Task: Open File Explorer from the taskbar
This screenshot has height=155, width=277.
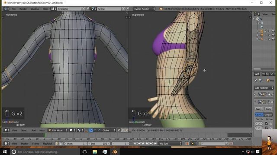Action: [x=95, y=152]
